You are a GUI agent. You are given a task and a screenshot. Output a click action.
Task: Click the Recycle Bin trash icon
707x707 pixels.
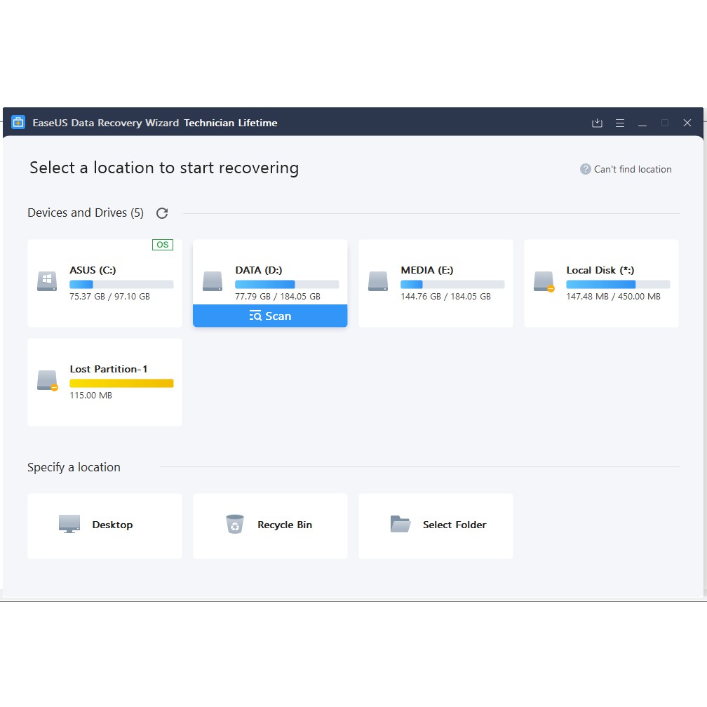(x=235, y=524)
